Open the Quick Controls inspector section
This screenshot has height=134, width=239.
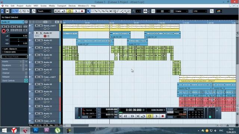pyautogui.click(x=15, y=81)
